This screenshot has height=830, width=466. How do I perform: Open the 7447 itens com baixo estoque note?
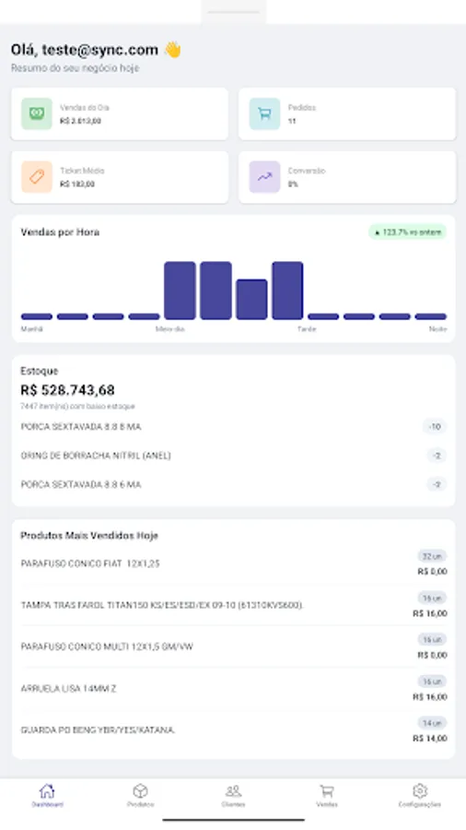coord(77,407)
